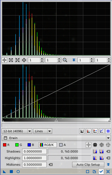The width and height of the screenshot is (112, 175).
Task: Click the blue triangle New Instance icon
Action: pos(4,171)
